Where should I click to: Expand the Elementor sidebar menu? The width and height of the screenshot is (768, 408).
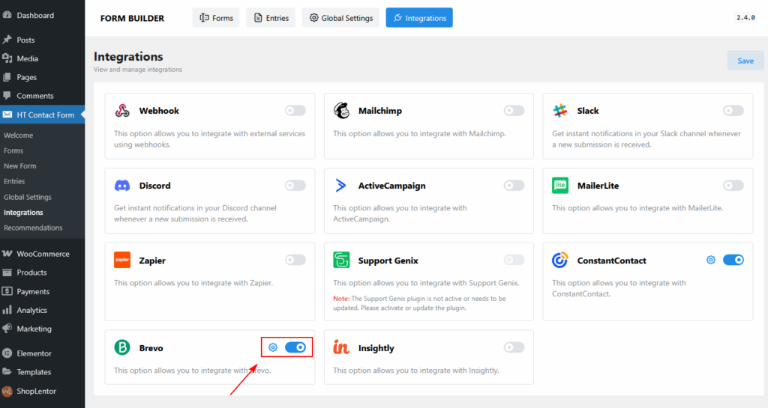point(34,353)
